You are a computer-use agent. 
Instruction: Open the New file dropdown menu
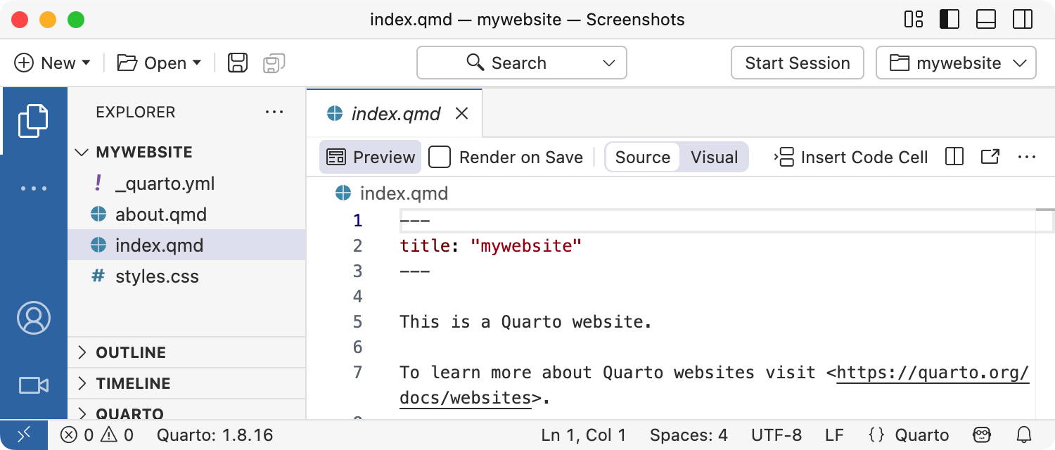pyautogui.click(x=53, y=63)
